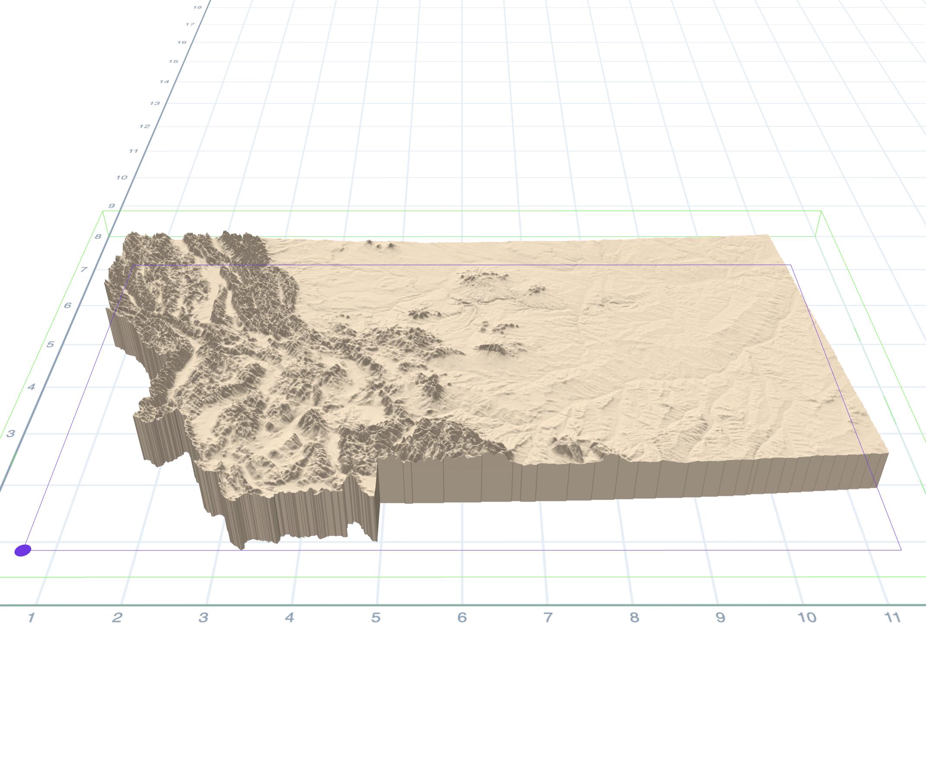This screenshot has height=772, width=926.
Task: Click front horizontal axis label "5"
Action: coord(376,618)
